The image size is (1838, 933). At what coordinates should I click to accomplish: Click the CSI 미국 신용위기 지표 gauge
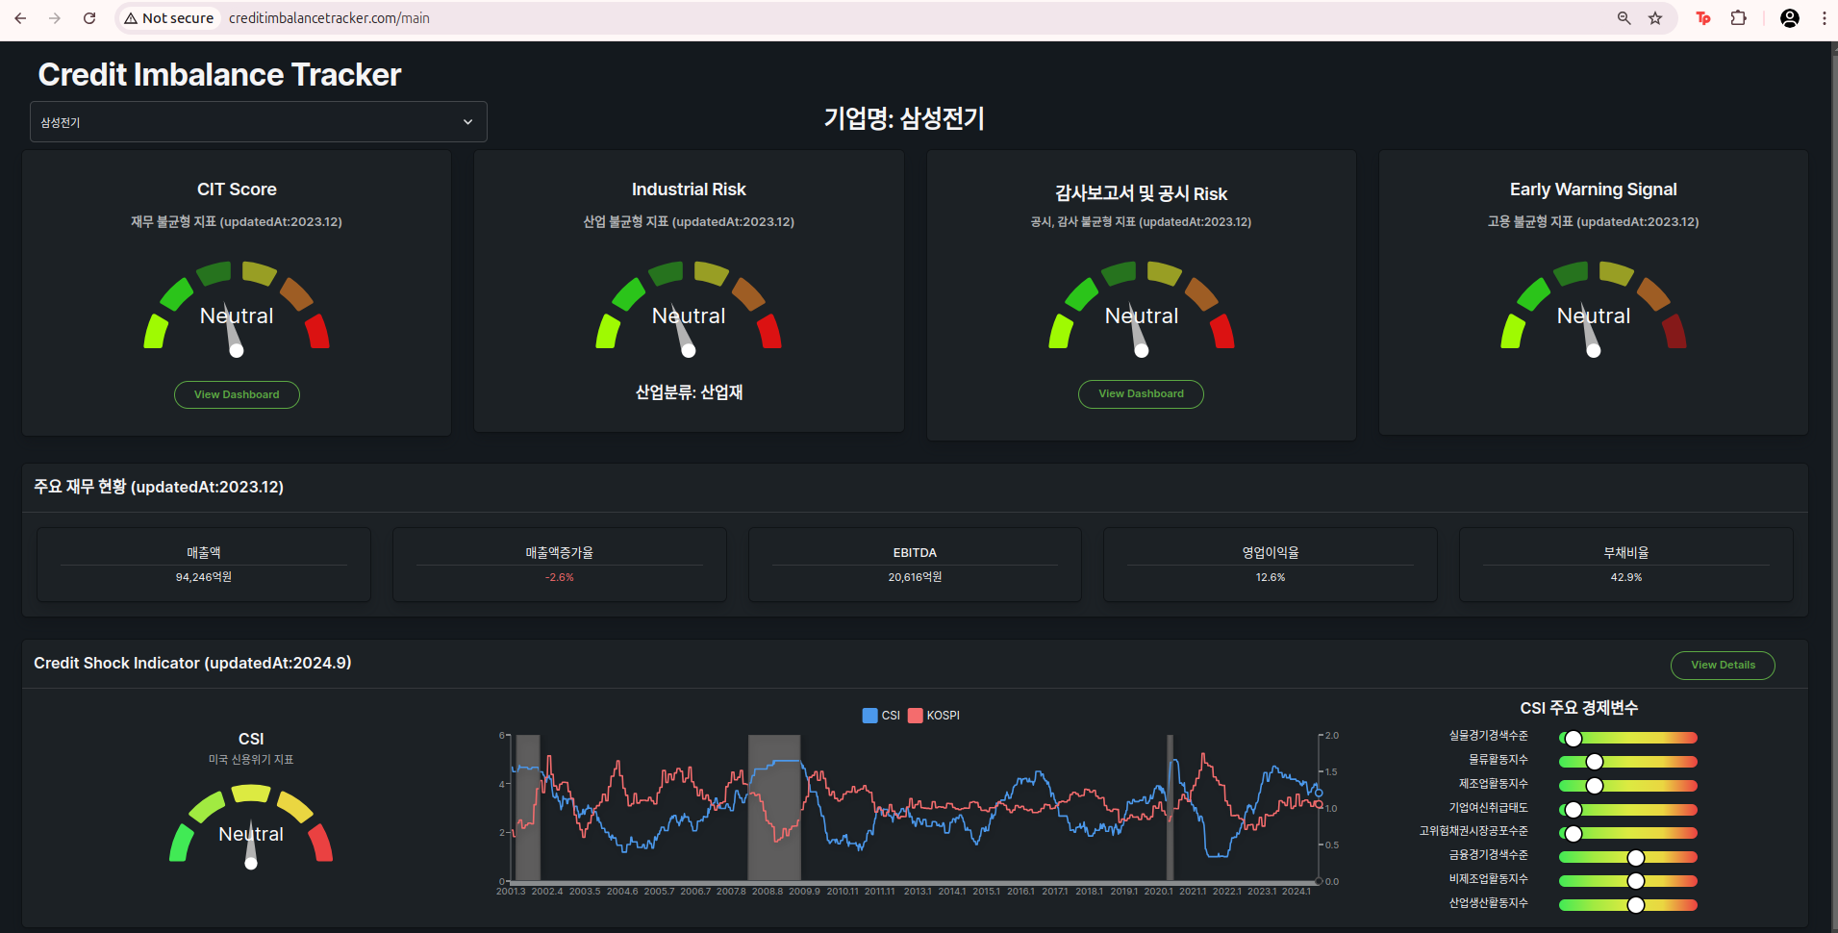click(x=251, y=827)
